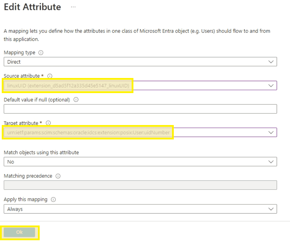The width and height of the screenshot is (290, 242).
Task: Click the info icon next to Source attribute
Action: tap(50, 76)
